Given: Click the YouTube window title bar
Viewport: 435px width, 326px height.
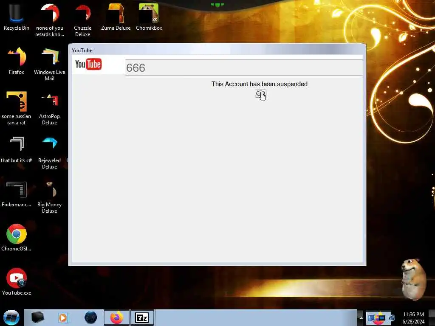Looking at the screenshot, I should pos(217,50).
